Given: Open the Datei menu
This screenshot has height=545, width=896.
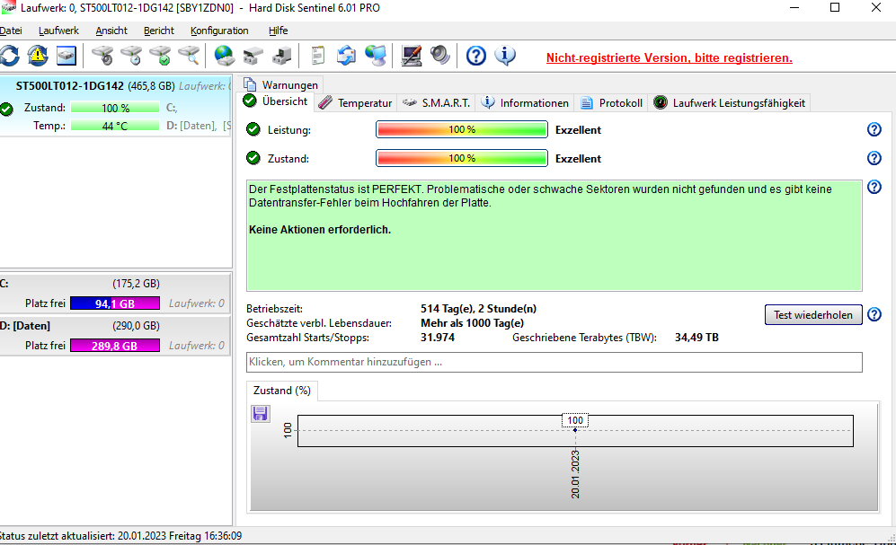Looking at the screenshot, I should click(11, 31).
